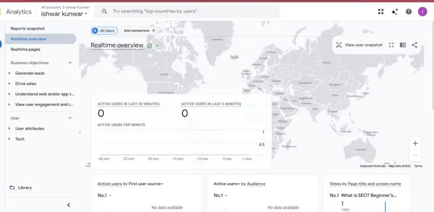434x212 pixels.
Task: Collapse the sidebar with left chevron
Action: coord(69,205)
